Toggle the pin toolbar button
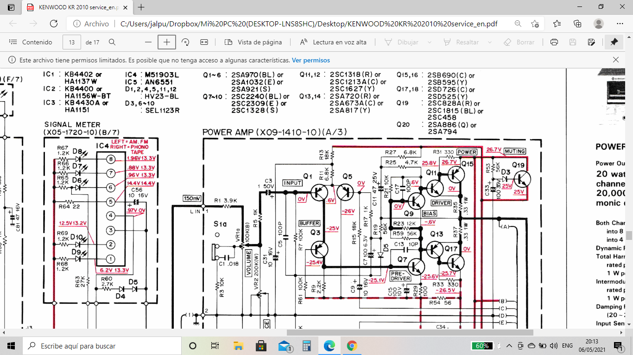Image resolution: width=633 pixels, height=355 pixels. click(x=614, y=42)
